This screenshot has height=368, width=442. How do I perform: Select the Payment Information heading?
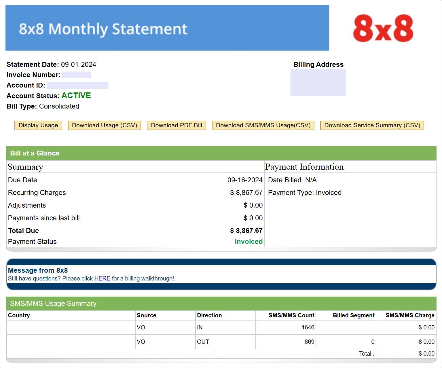click(x=304, y=167)
